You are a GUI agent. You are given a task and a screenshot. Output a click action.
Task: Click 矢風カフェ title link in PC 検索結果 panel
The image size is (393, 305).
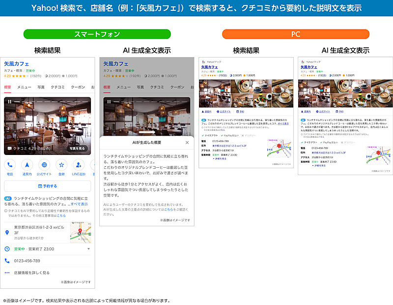tap(210, 67)
